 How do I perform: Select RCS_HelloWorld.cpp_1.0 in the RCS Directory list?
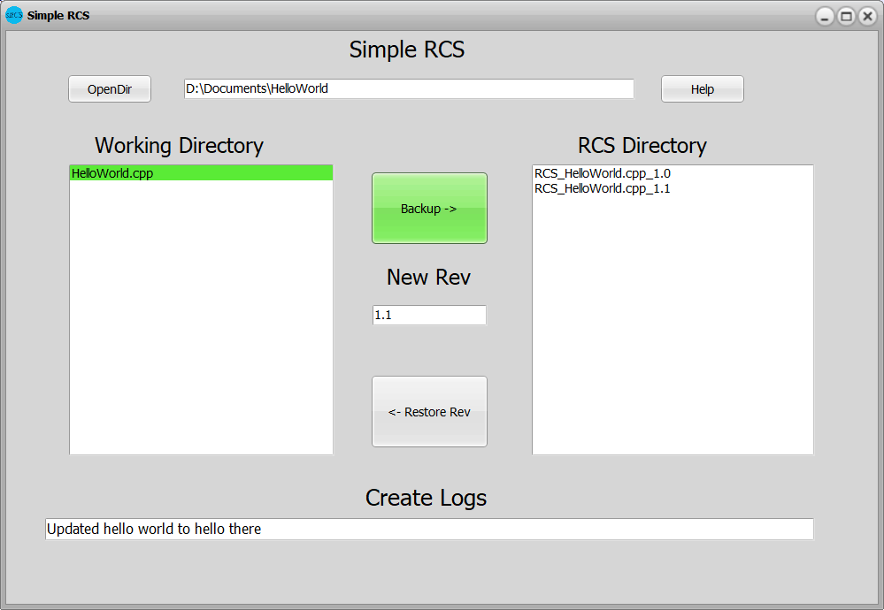(602, 173)
